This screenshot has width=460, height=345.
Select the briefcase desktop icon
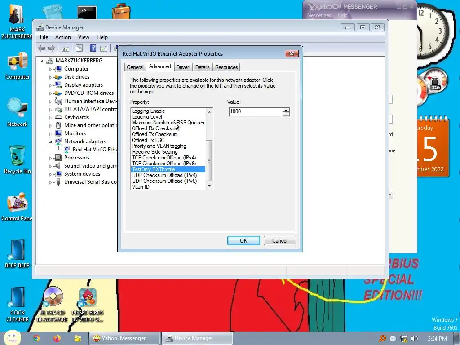[121, 11]
